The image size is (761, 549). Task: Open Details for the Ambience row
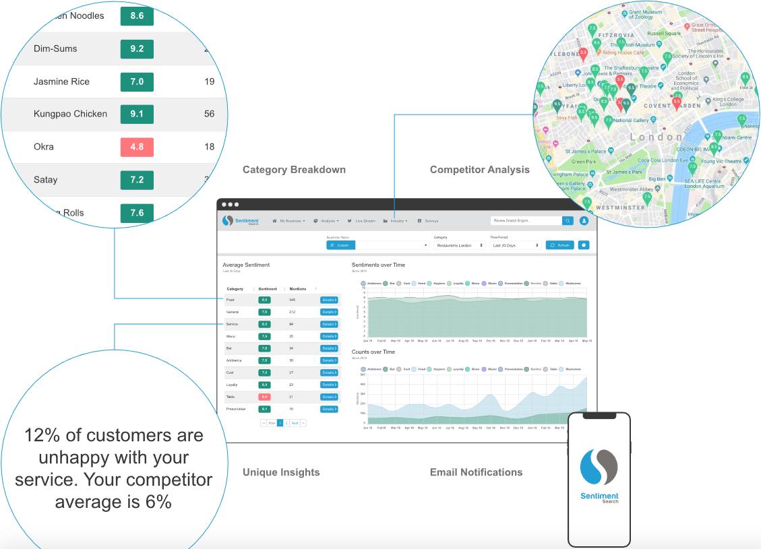(x=329, y=361)
